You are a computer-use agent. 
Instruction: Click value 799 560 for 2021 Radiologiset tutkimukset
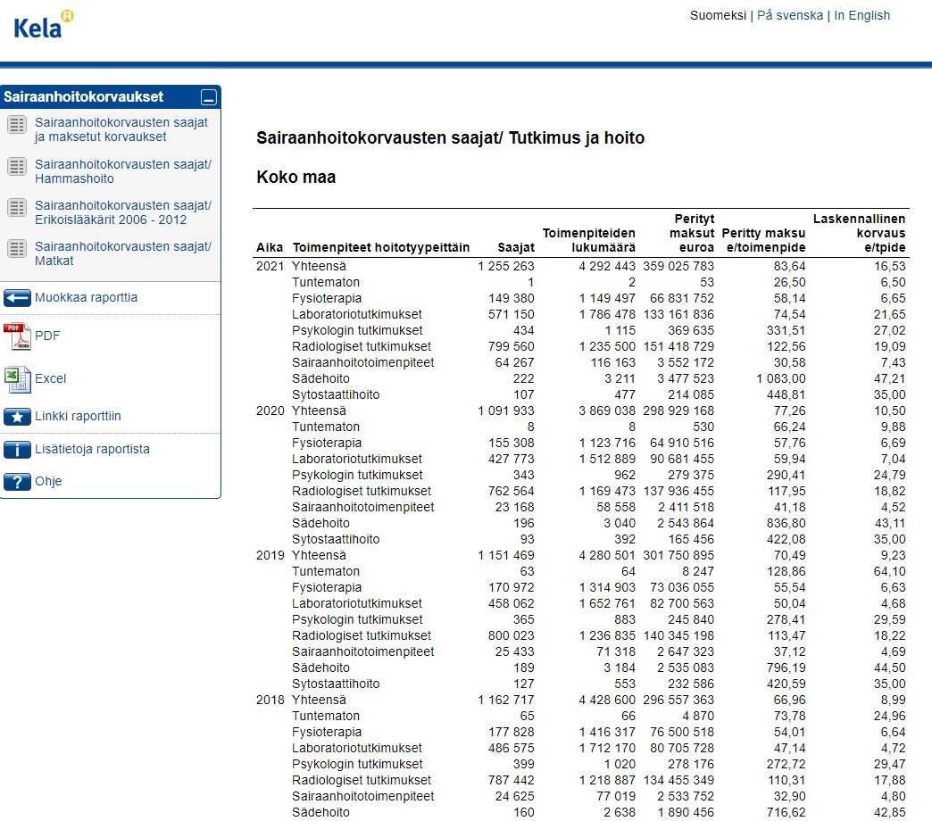point(512,346)
